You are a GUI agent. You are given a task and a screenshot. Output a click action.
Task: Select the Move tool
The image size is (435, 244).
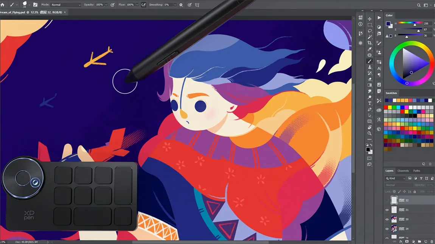[370, 19]
